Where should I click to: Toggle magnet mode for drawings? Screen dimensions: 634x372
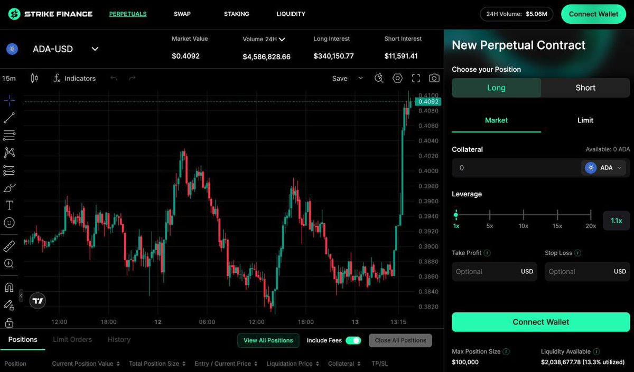coord(10,288)
